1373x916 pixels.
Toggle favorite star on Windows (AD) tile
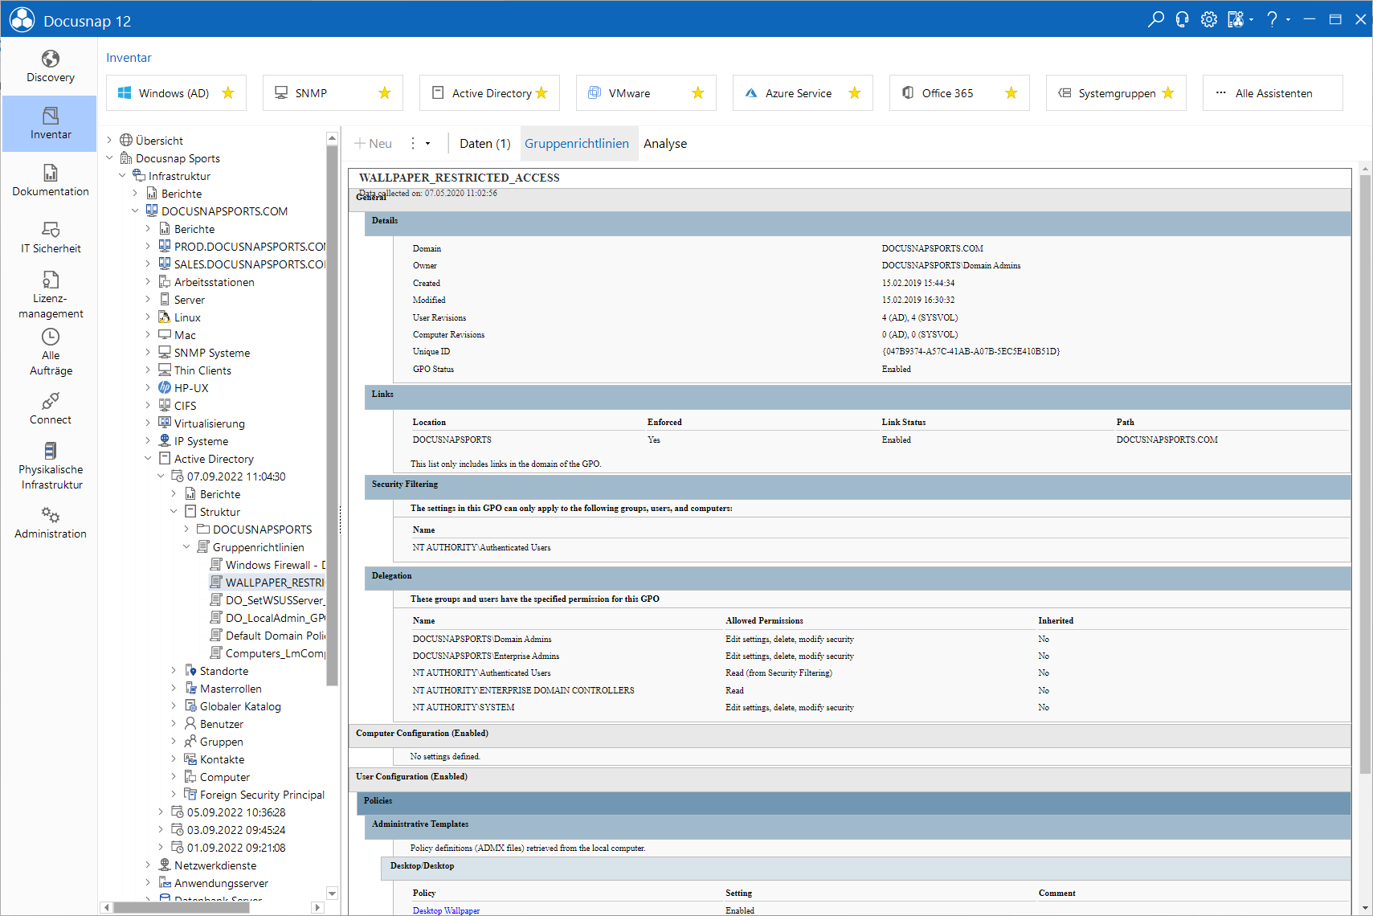[x=228, y=93]
